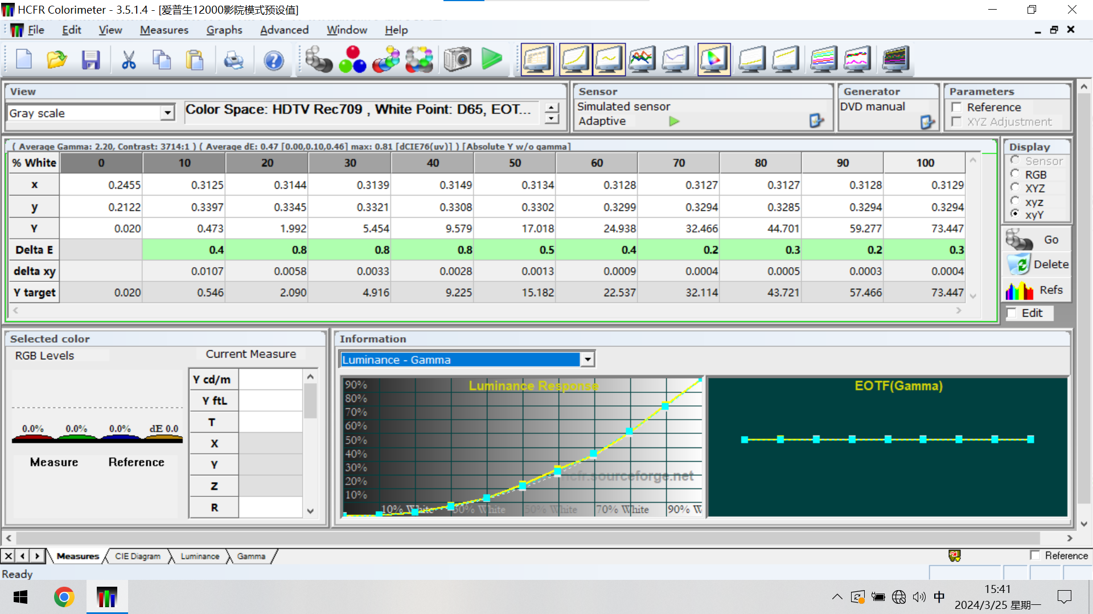Open file with folder icon
This screenshot has width=1093, height=614.
pyautogui.click(x=57, y=59)
